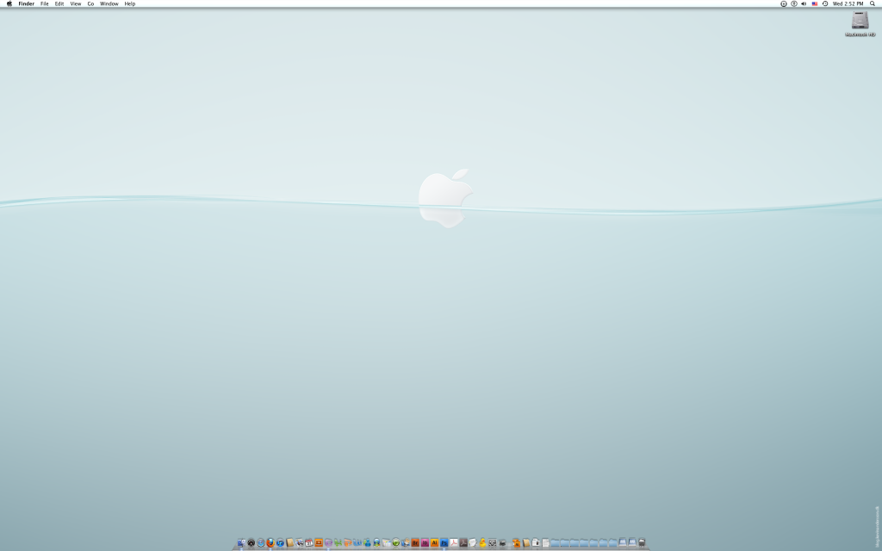
Task: Open Adobe Illustrator from the Dock
Action: tap(434, 543)
